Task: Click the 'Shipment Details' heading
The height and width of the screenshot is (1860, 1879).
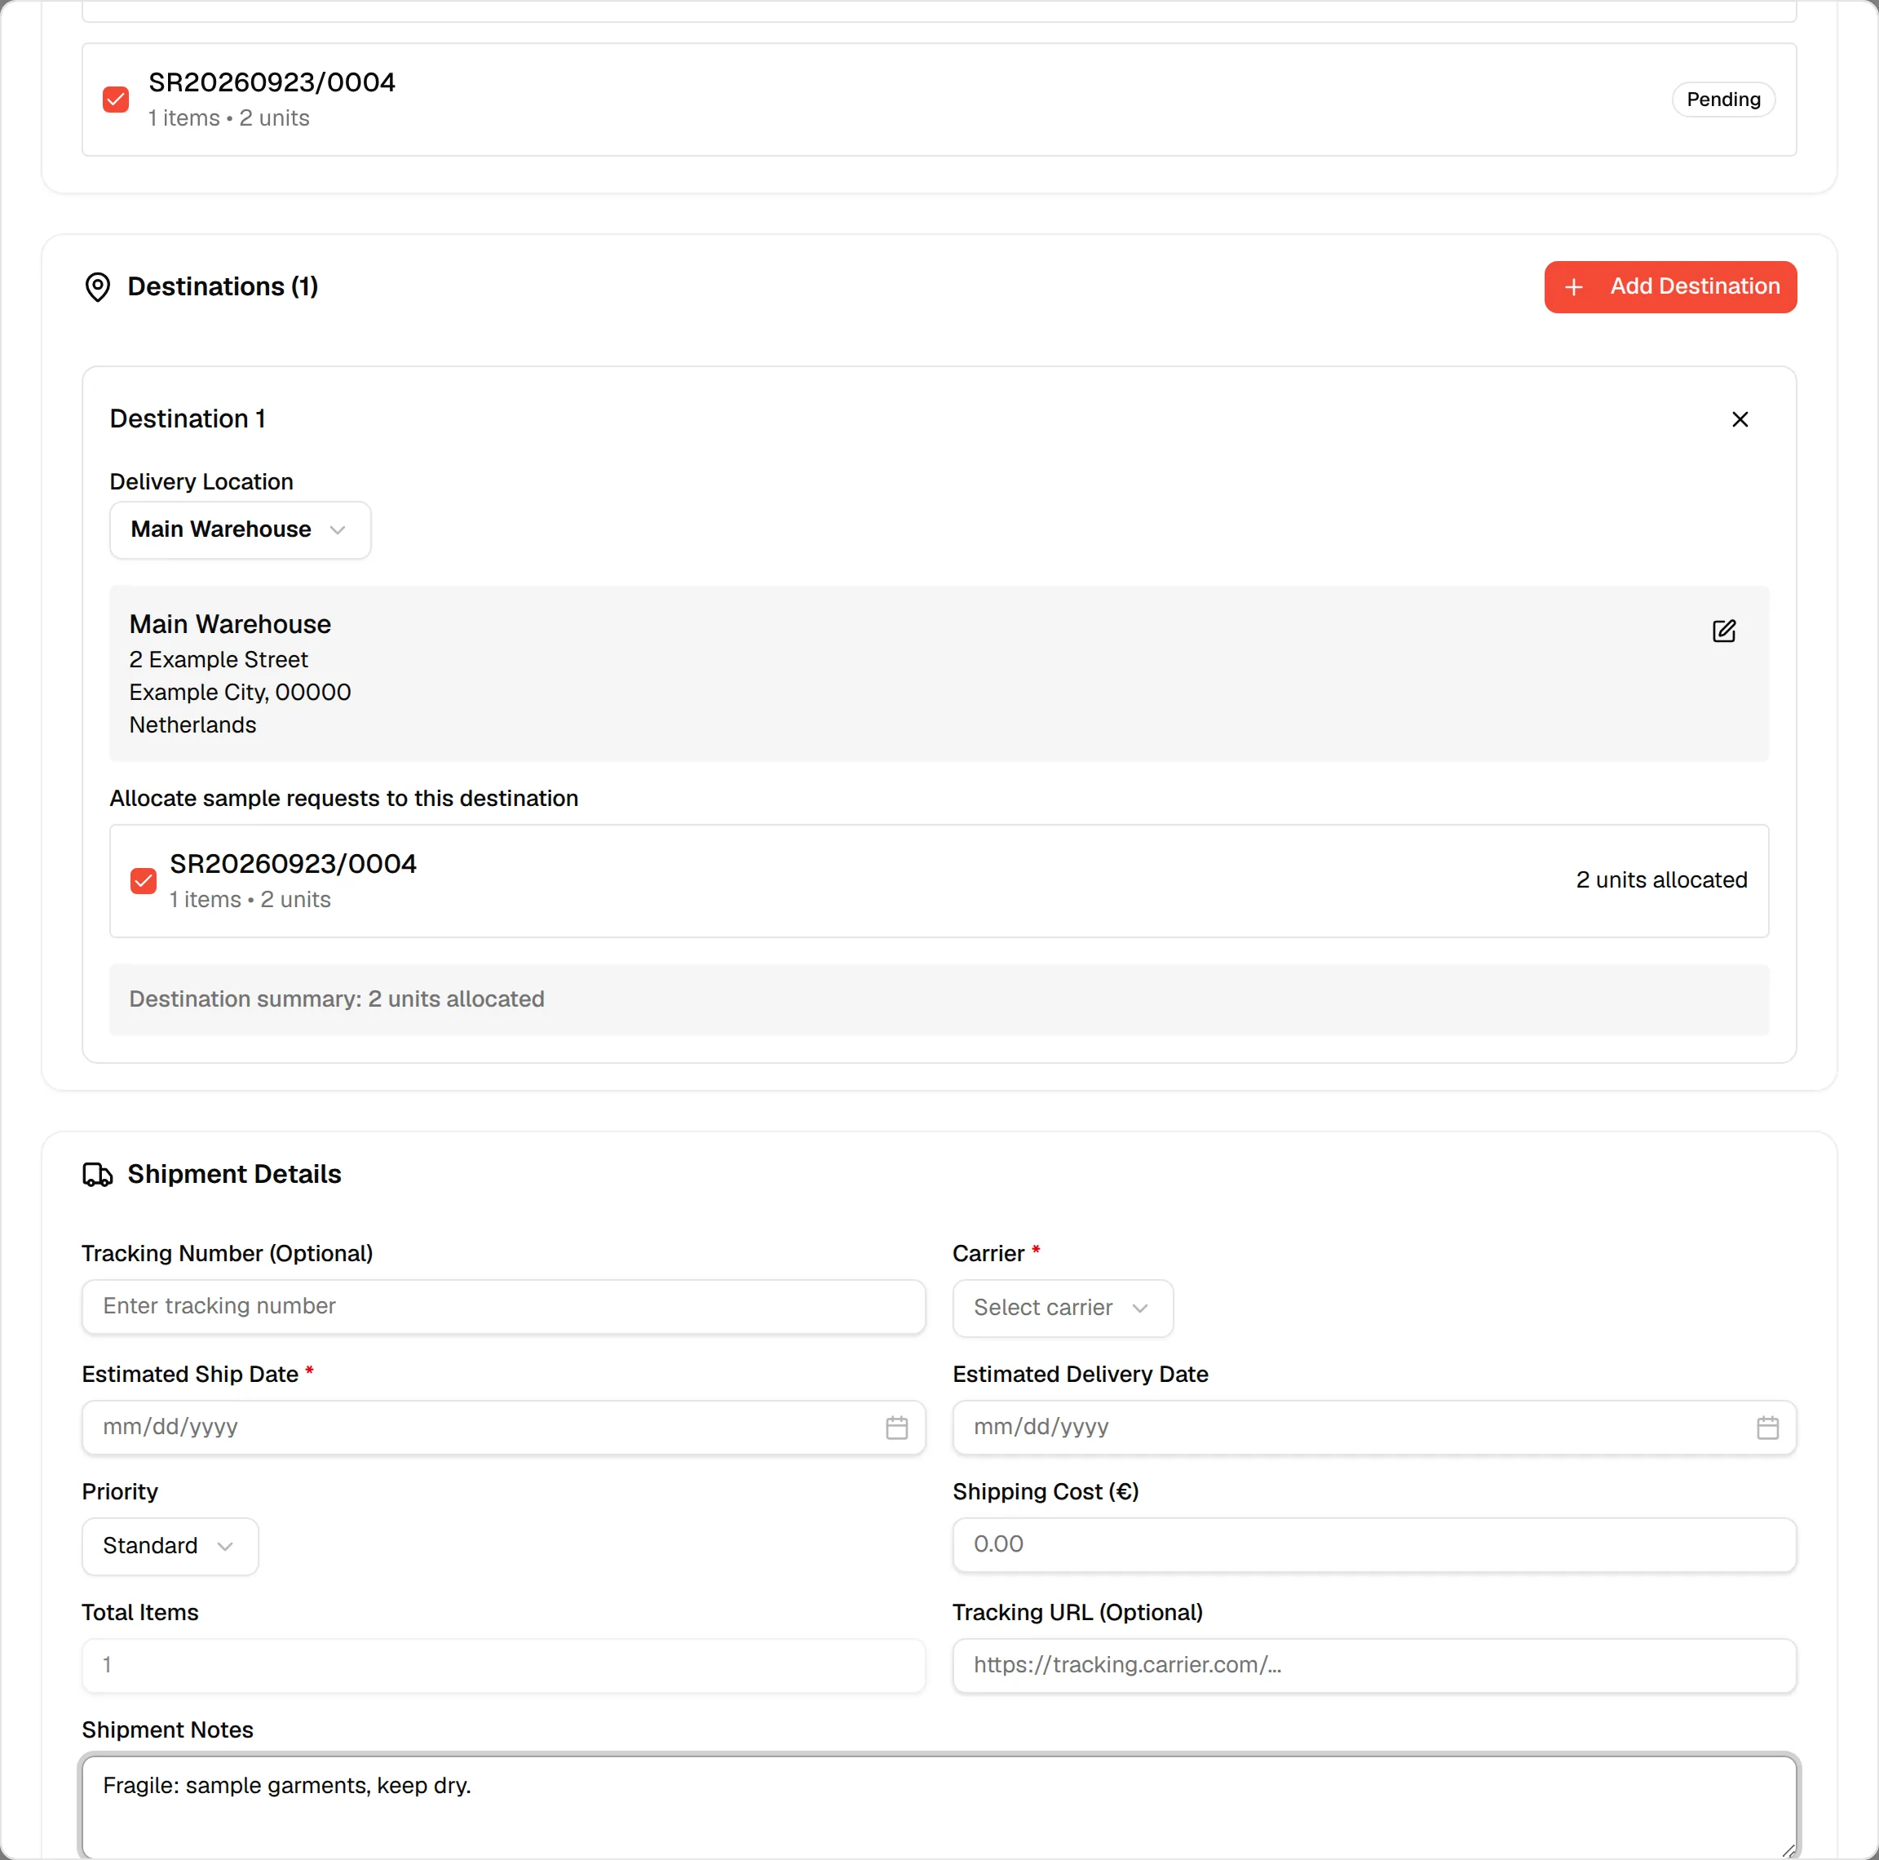Action: point(234,1174)
